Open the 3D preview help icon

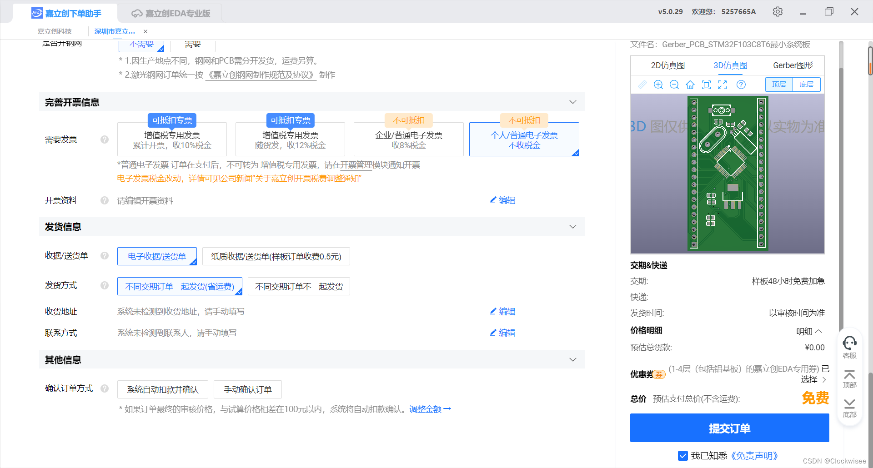pos(741,85)
